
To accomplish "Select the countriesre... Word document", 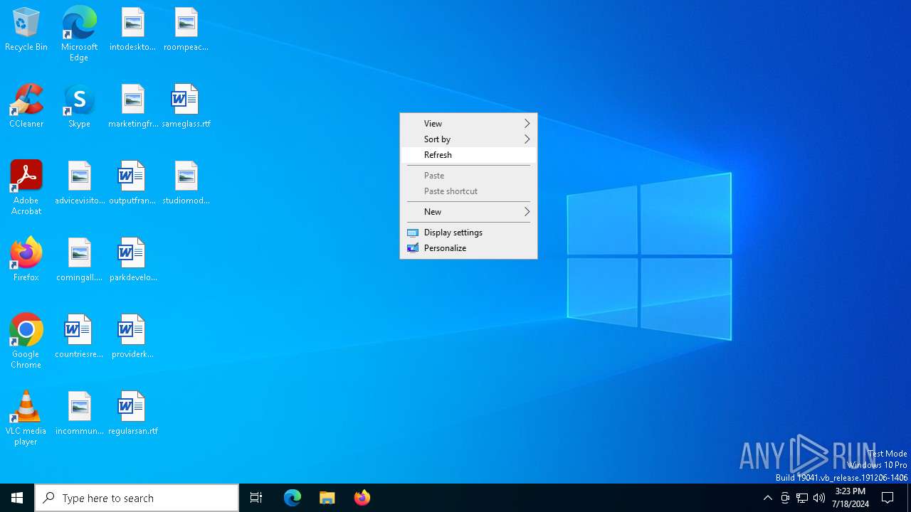I will [79, 337].
